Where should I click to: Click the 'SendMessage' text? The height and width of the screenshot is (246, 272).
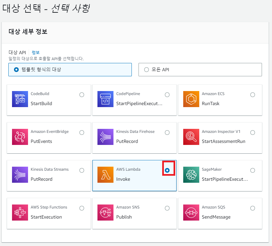(216, 217)
